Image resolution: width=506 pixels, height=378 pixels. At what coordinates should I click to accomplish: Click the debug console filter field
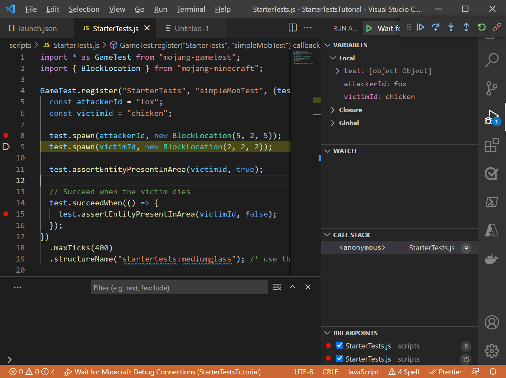179,288
